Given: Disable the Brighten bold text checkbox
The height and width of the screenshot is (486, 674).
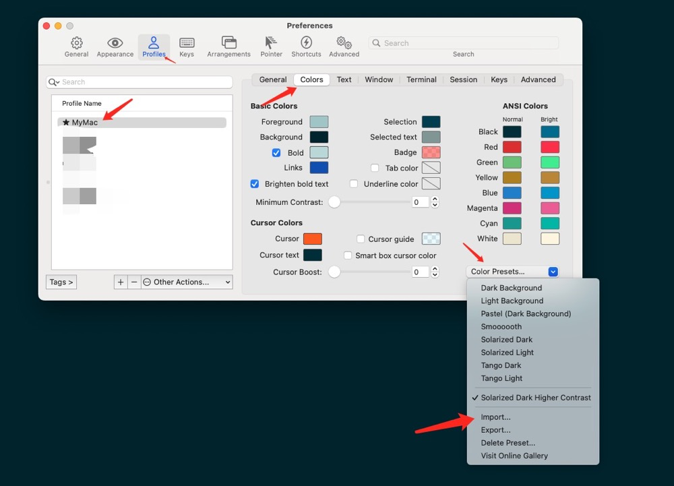Looking at the screenshot, I should 254,183.
